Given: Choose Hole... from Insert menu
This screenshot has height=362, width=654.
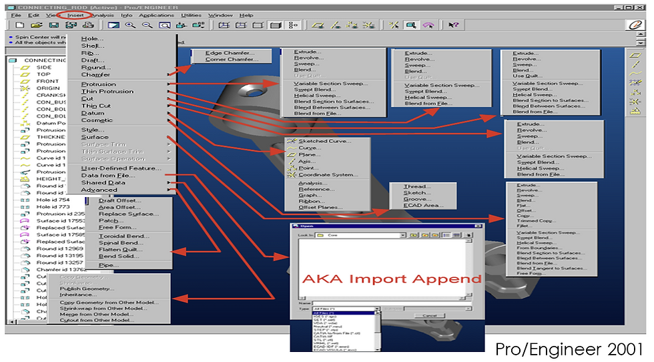Looking at the screenshot, I should pyautogui.click(x=92, y=39).
